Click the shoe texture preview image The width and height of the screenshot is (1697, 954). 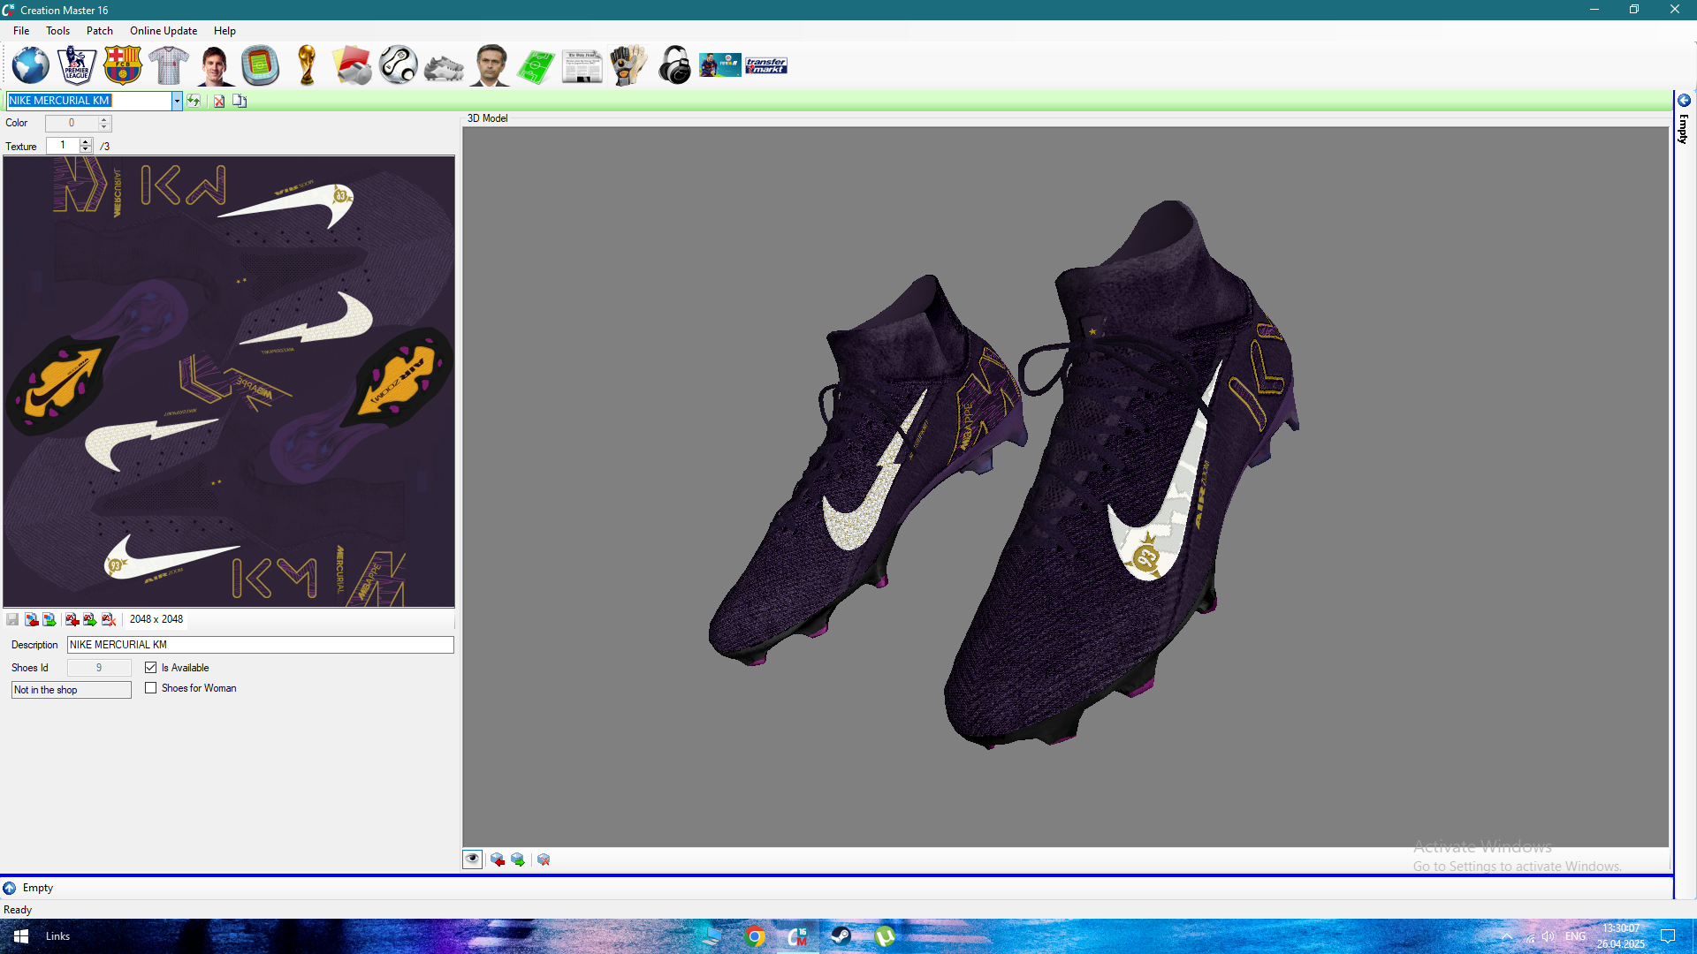pos(229,382)
